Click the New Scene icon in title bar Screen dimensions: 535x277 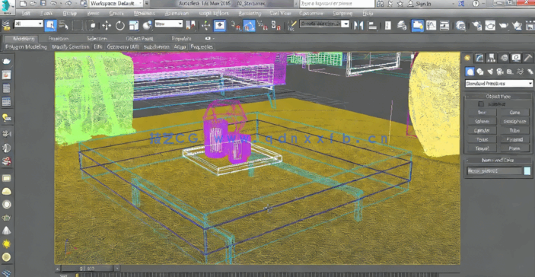click(x=23, y=3)
